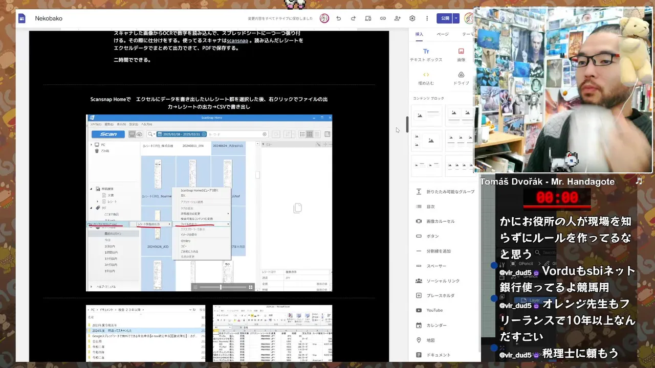
Task: Select the Scansnap Home instruction caption text
Action: [x=209, y=103]
